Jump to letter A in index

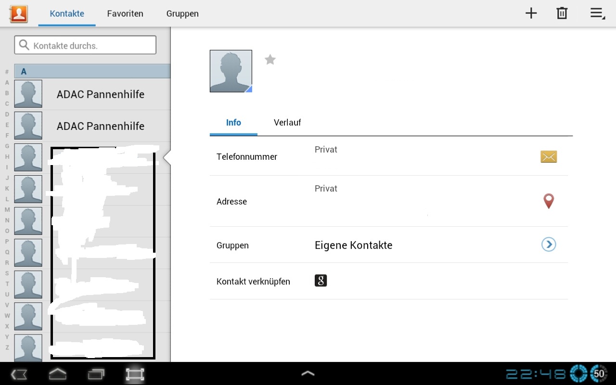[7, 82]
